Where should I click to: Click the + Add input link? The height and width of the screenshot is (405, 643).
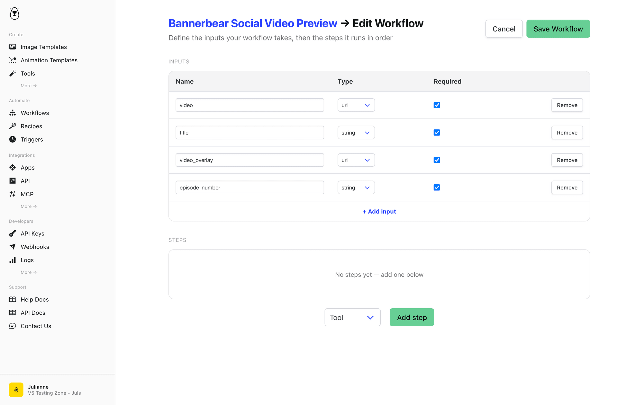[x=379, y=211]
